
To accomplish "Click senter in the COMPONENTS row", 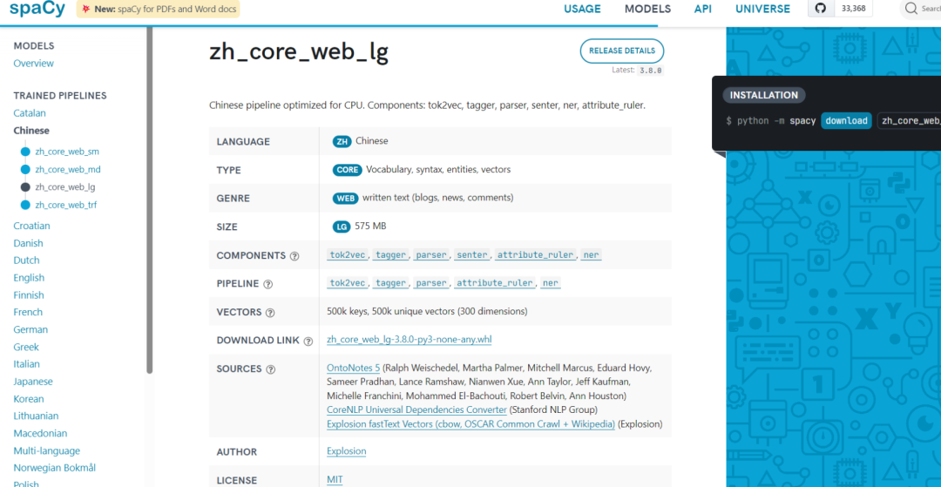I will [472, 255].
